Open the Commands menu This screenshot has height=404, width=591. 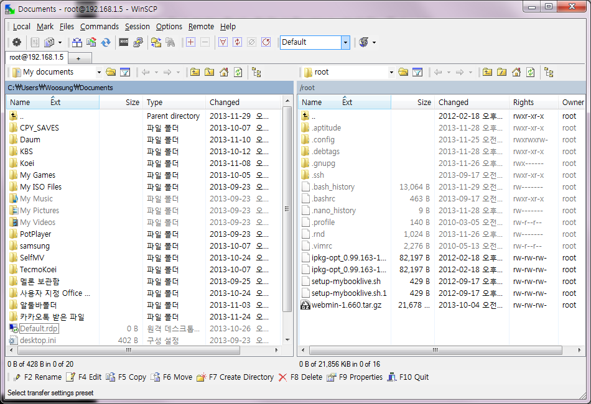click(x=99, y=27)
